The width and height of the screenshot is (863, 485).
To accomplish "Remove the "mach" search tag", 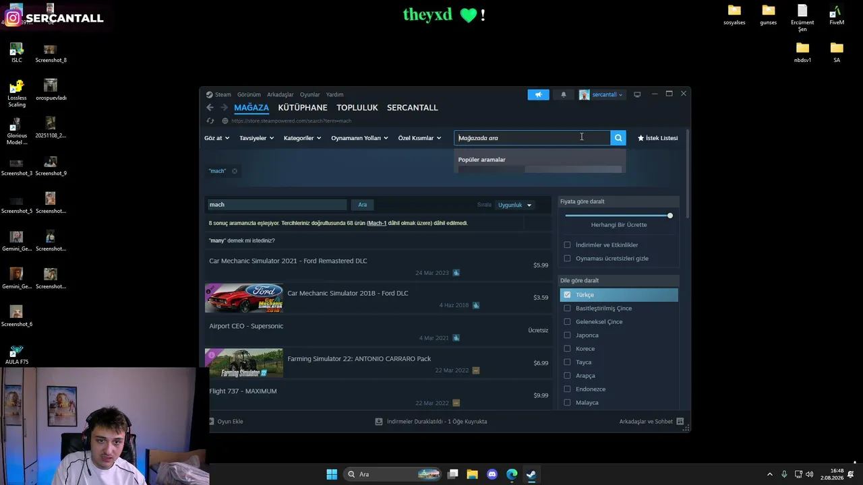I will tap(235, 171).
